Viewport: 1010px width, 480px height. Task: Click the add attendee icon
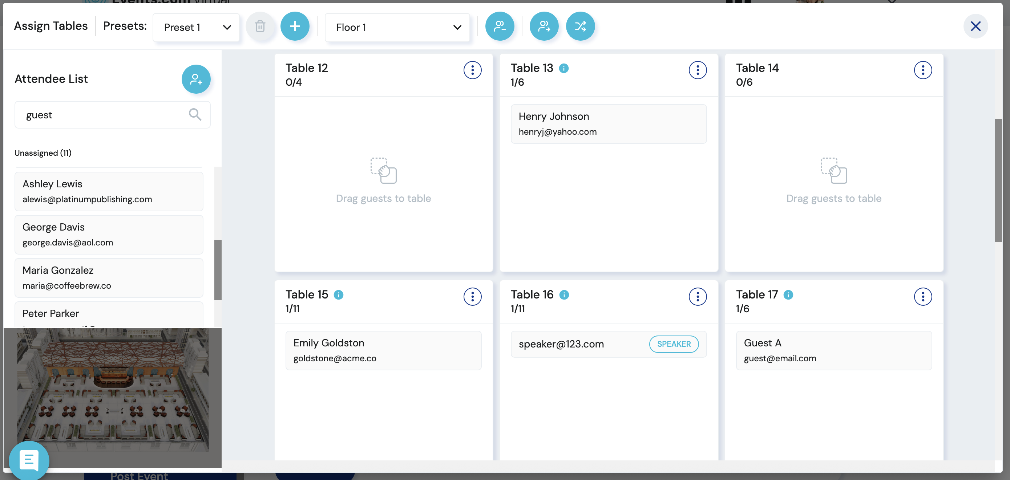tap(196, 79)
